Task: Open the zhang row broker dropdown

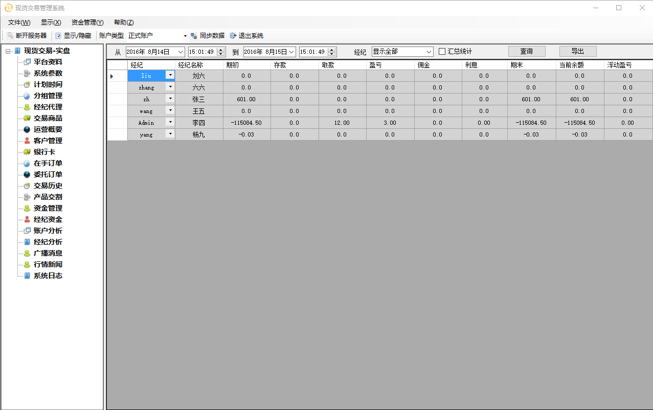Action: pyautogui.click(x=170, y=87)
